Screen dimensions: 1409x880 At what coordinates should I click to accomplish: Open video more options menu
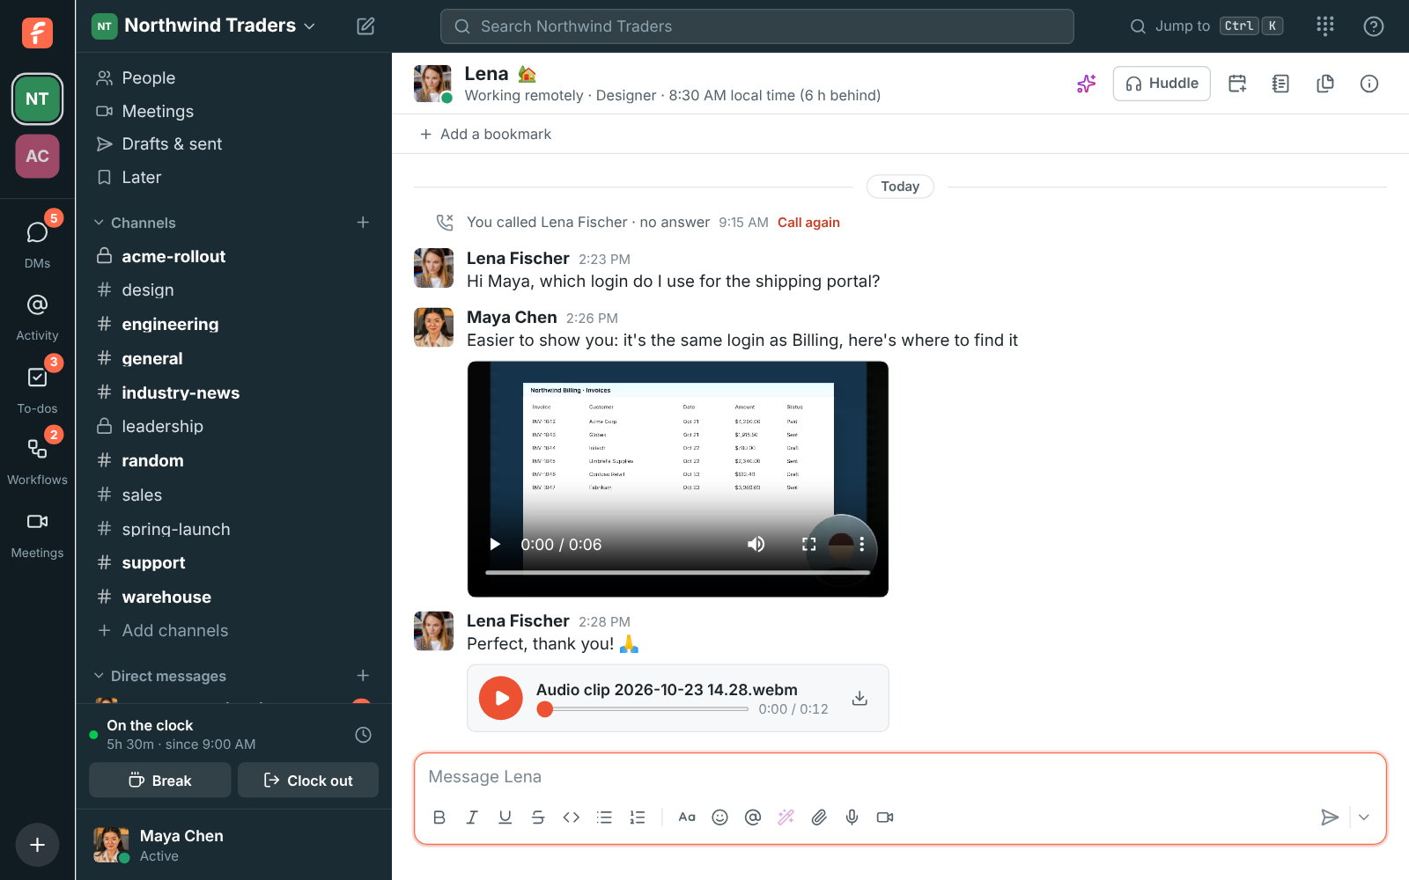[x=861, y=545]
